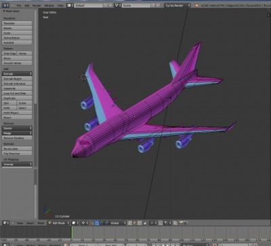The height and width of the screenshot is (246, 271).
Task: Click the Knife Project button
Action: click(17, 112)
